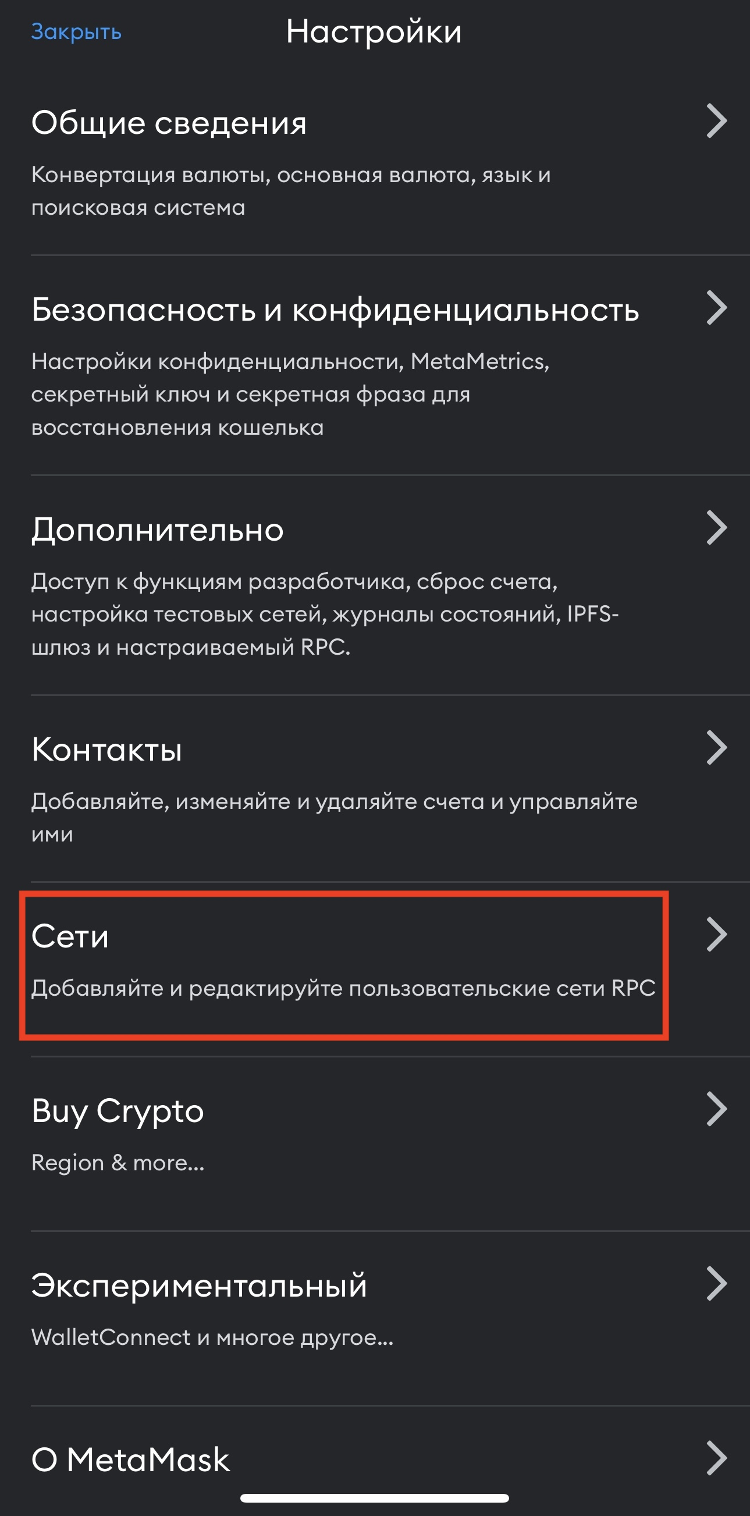The image size is (750, 1516).
Task: Tap the home indicator bar
Action: click(375, 1498)
